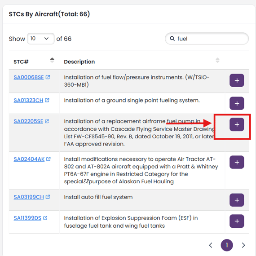The height and width of the screenshot is (256, 256).
Task: Click the search field containing fuel
Action: [x=207, y=39]
